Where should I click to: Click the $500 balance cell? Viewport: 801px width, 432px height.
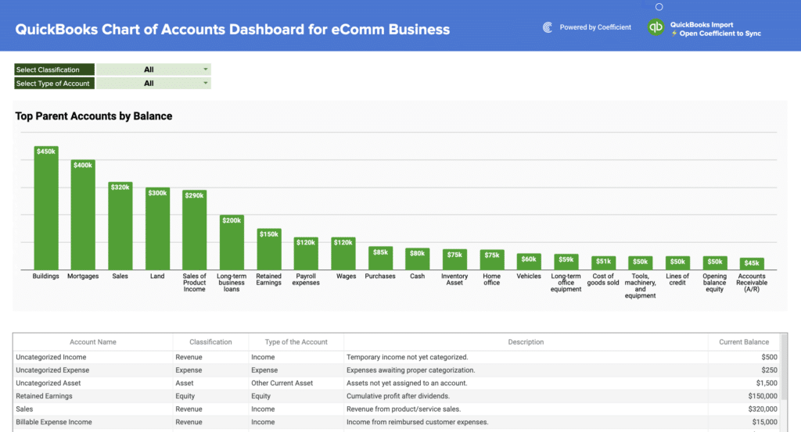(744, 357)
